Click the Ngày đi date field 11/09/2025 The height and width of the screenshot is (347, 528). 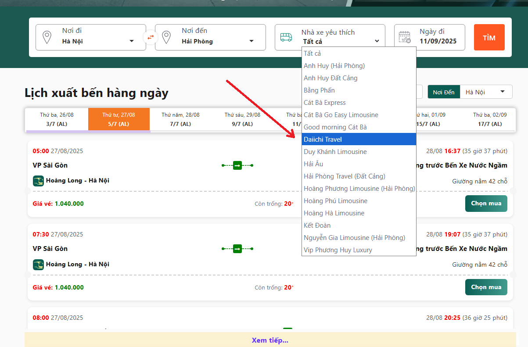click(x=438, y=41)
